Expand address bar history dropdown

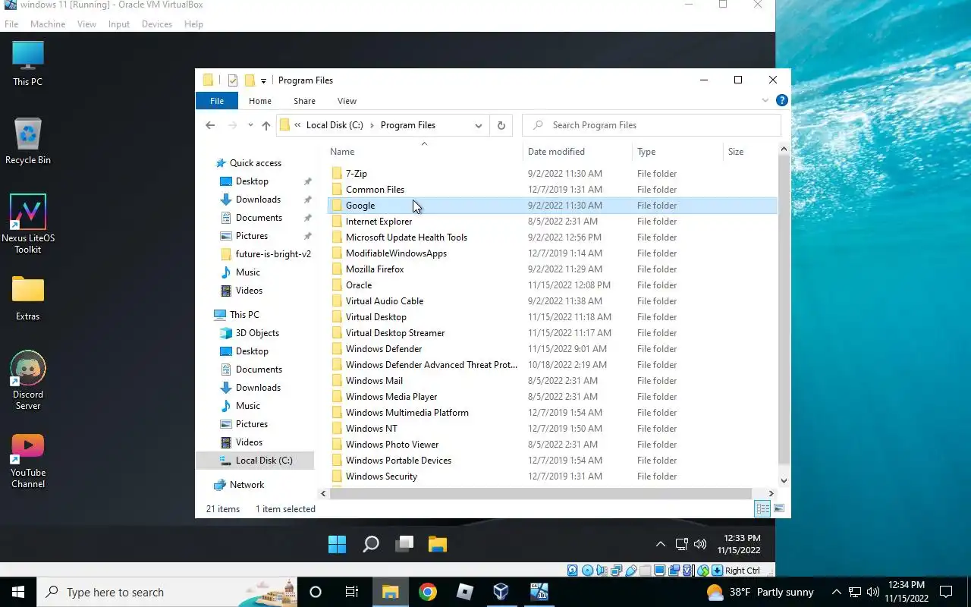(479, 125)
